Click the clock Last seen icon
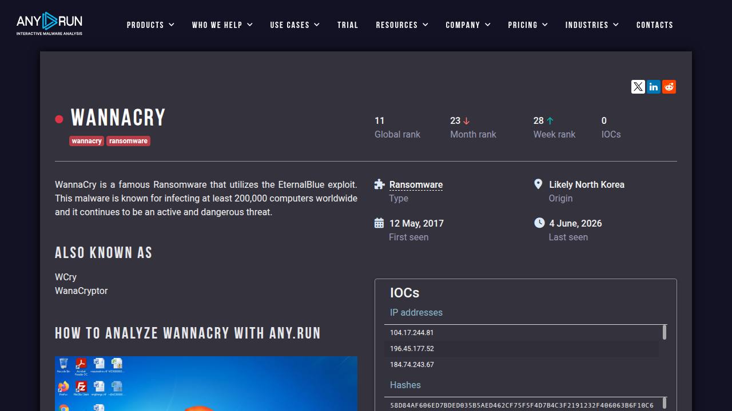Screen dimensions: 732x411 click(539, 223)
